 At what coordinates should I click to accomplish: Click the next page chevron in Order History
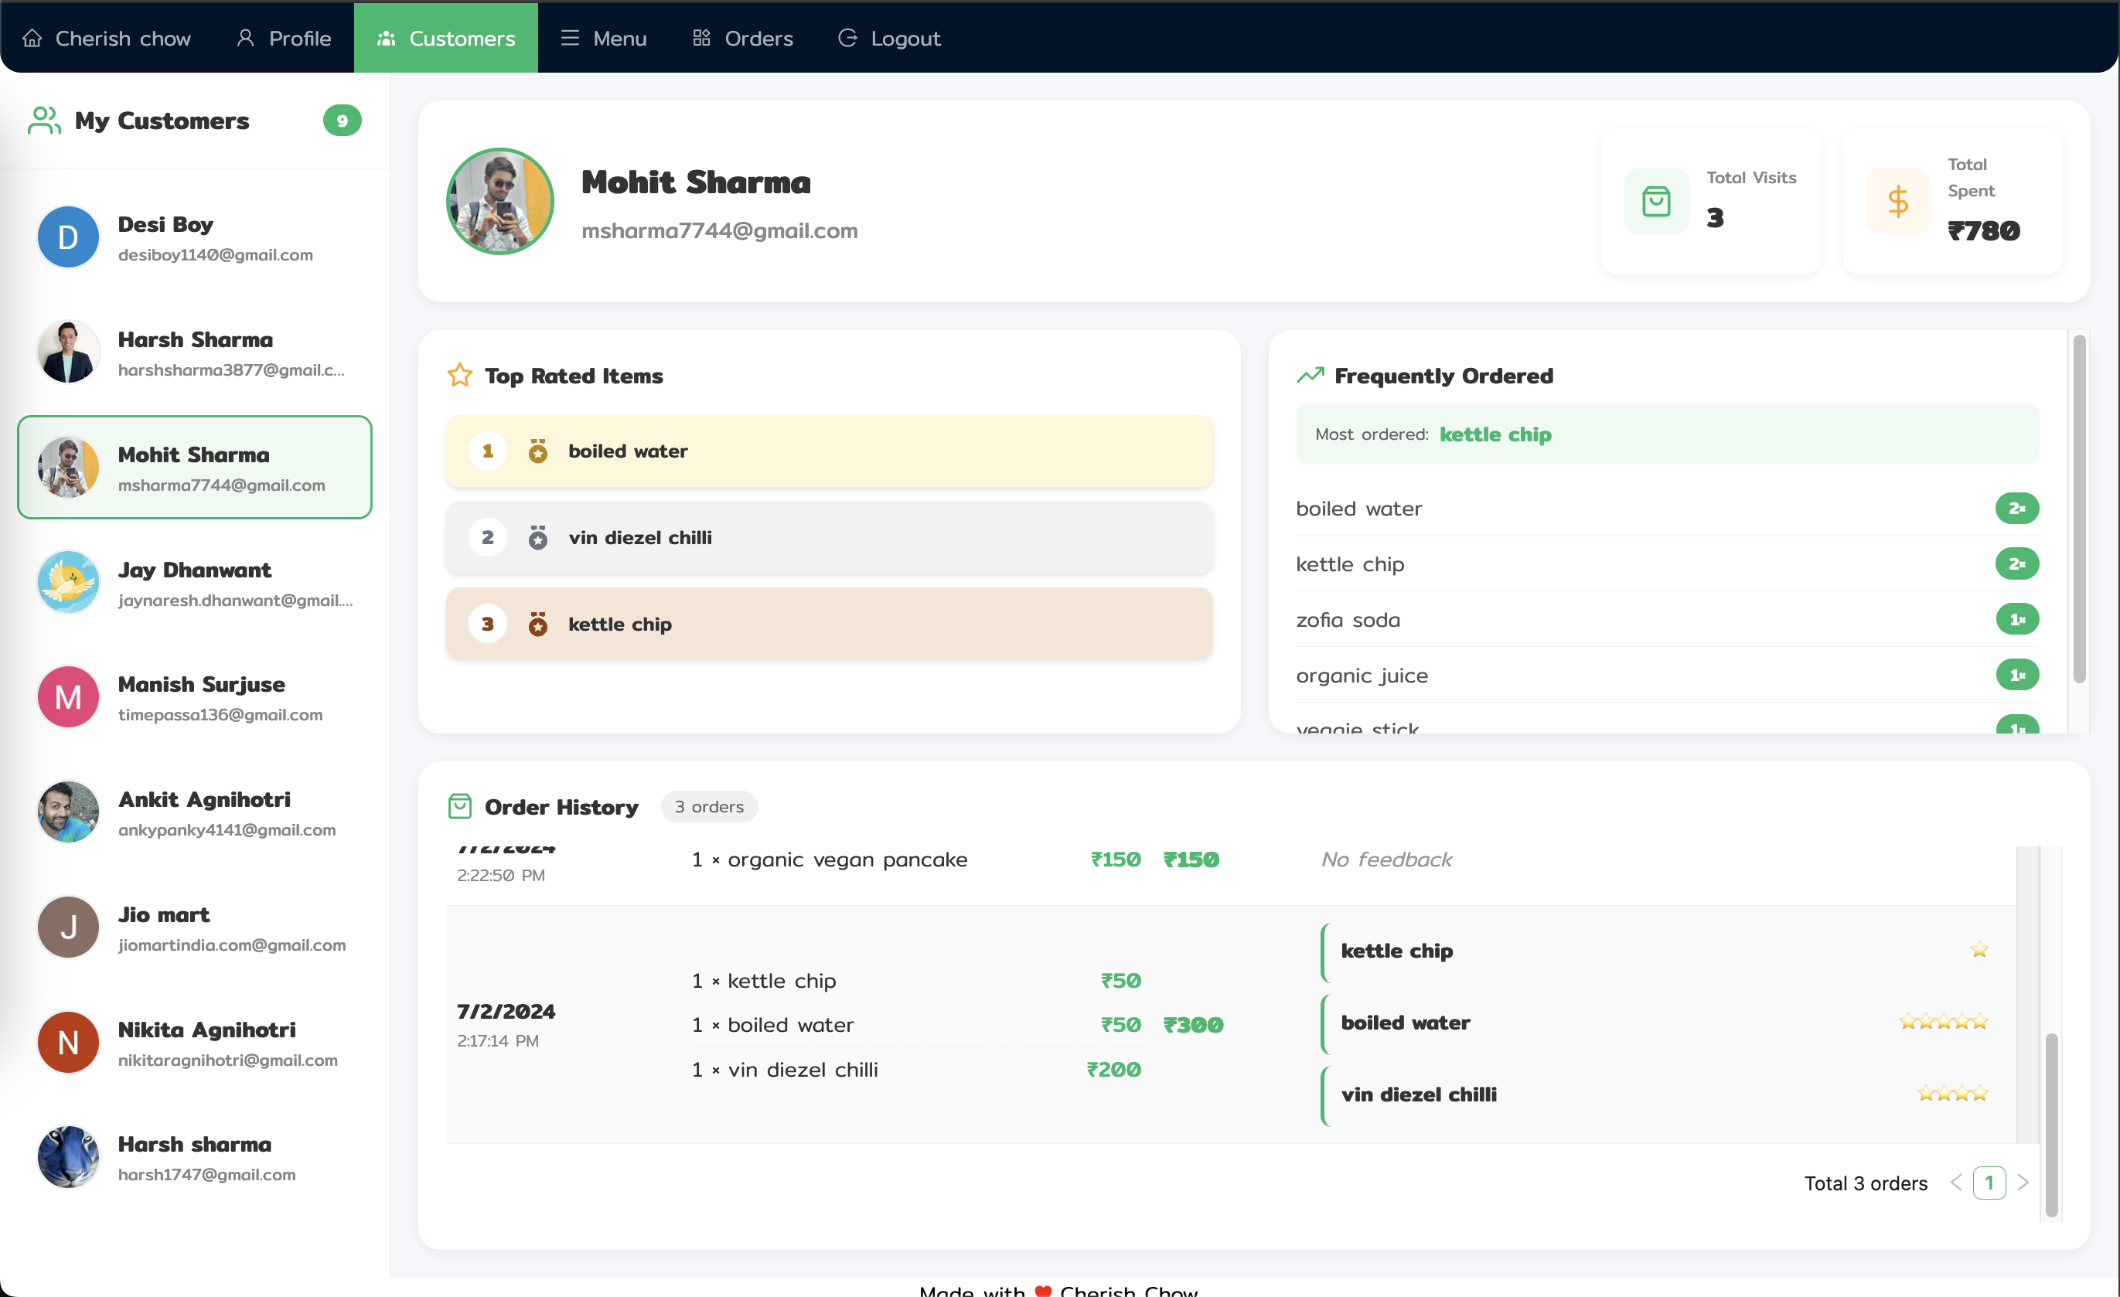(2023, 1183)
